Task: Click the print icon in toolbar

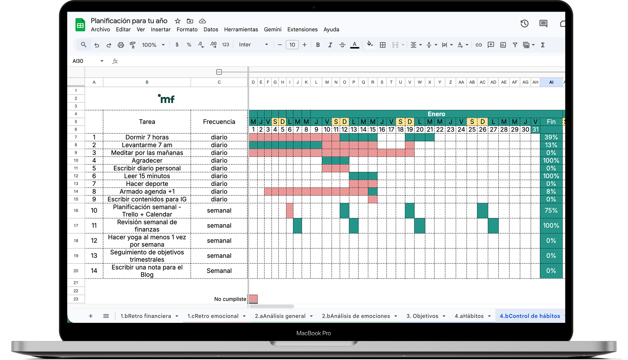Action: pos(121,45)
